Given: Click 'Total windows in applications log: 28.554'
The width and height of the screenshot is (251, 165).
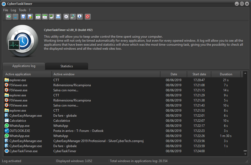Looking at the screenshot, I should [x=139, y=161].
